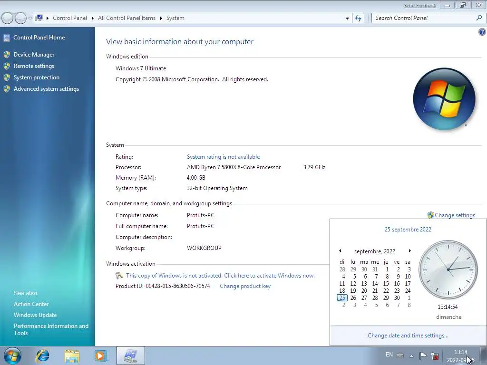Expand the arrow before Control Panel breadcrumb
The image size is (487, 365).
coord(48,19)
